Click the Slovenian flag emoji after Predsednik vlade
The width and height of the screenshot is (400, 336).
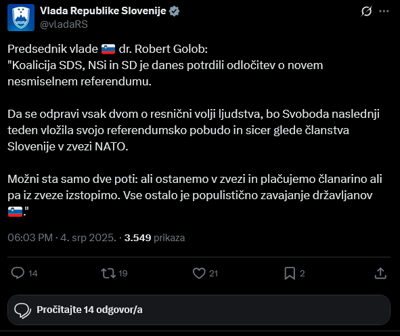[x=108, y=49]
